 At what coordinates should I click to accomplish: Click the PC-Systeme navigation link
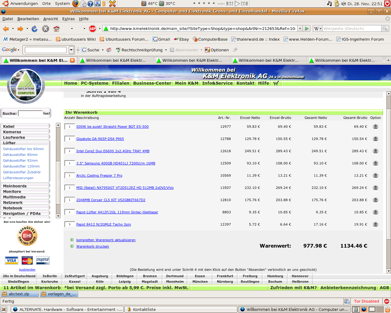pos(94,83)
